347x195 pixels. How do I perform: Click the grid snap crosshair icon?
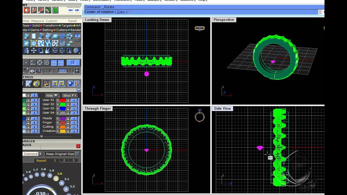coord(77,71)
